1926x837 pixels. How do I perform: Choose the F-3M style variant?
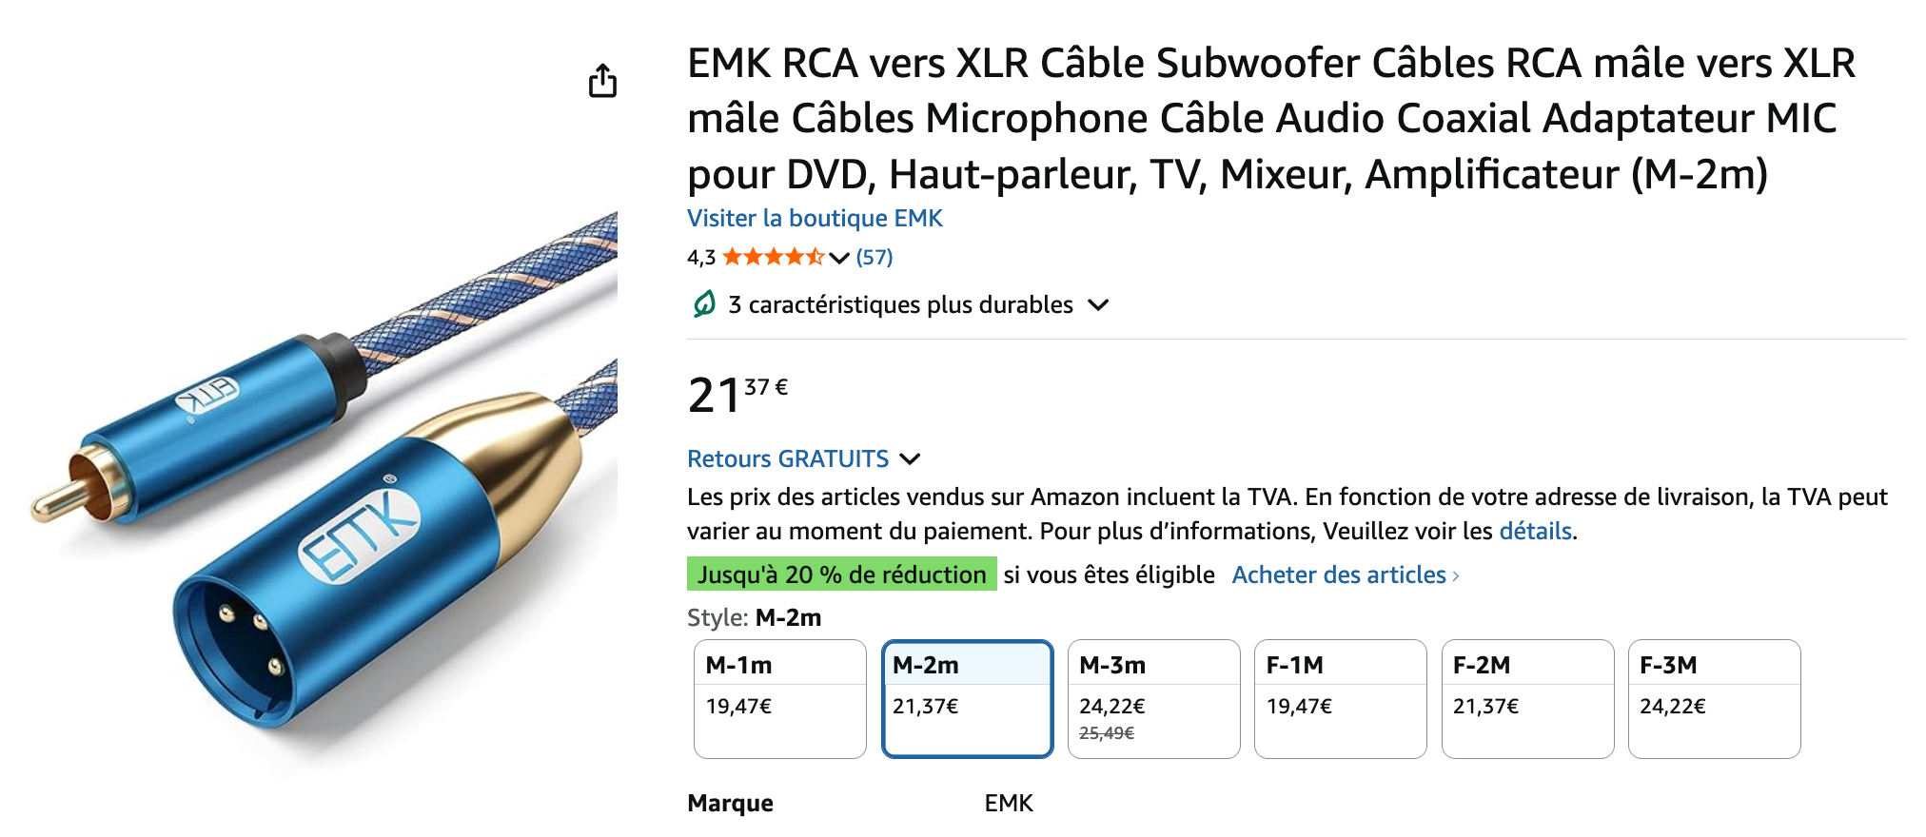coord(1714,699)
